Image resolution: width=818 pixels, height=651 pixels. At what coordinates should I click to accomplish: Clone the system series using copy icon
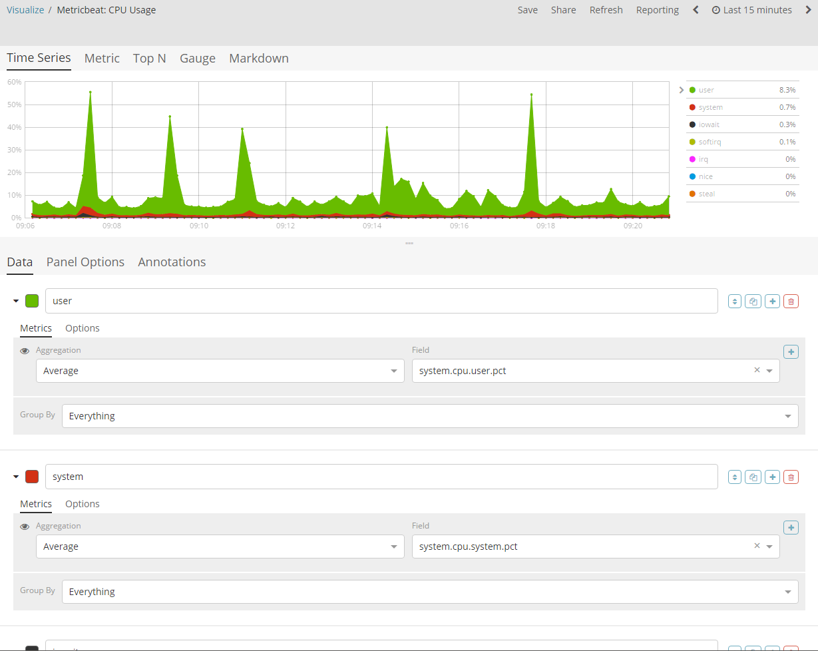click(753, 477)
